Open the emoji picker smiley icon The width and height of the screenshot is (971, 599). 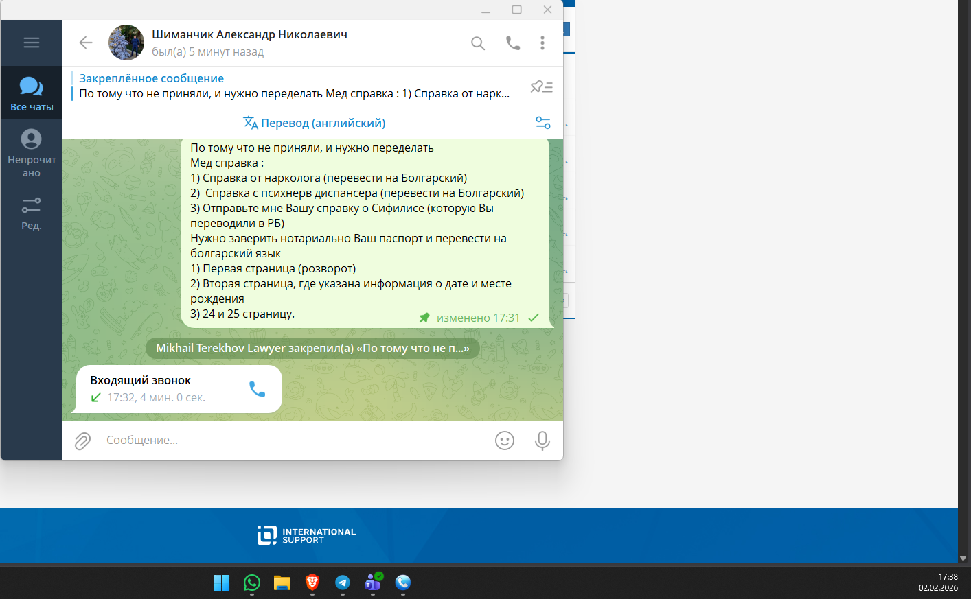505,441
